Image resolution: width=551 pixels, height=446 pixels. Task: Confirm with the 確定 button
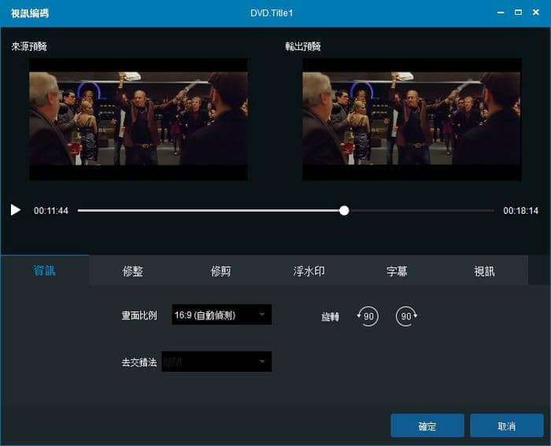coord(427,426)
